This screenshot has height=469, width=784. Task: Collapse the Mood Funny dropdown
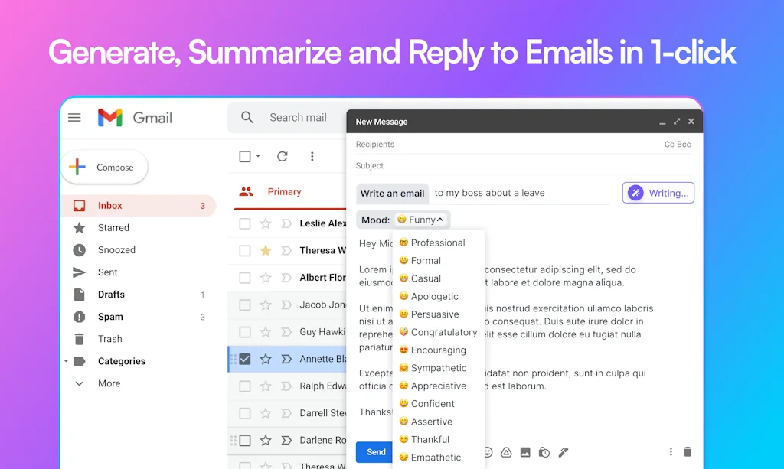point(421,220)
